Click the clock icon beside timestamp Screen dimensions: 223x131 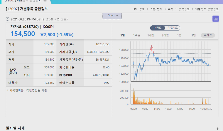tap(8, 19)
